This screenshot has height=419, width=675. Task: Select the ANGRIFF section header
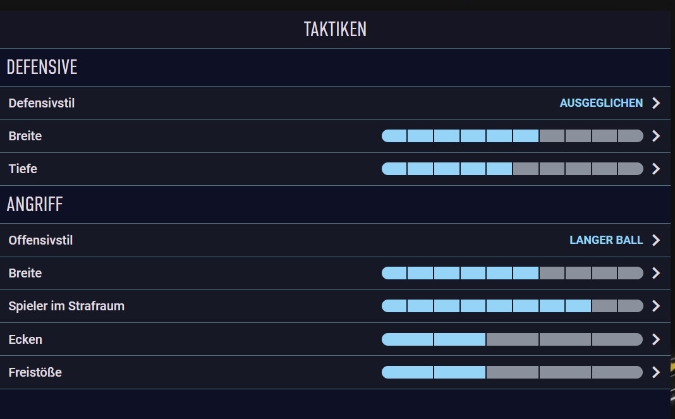35,204
